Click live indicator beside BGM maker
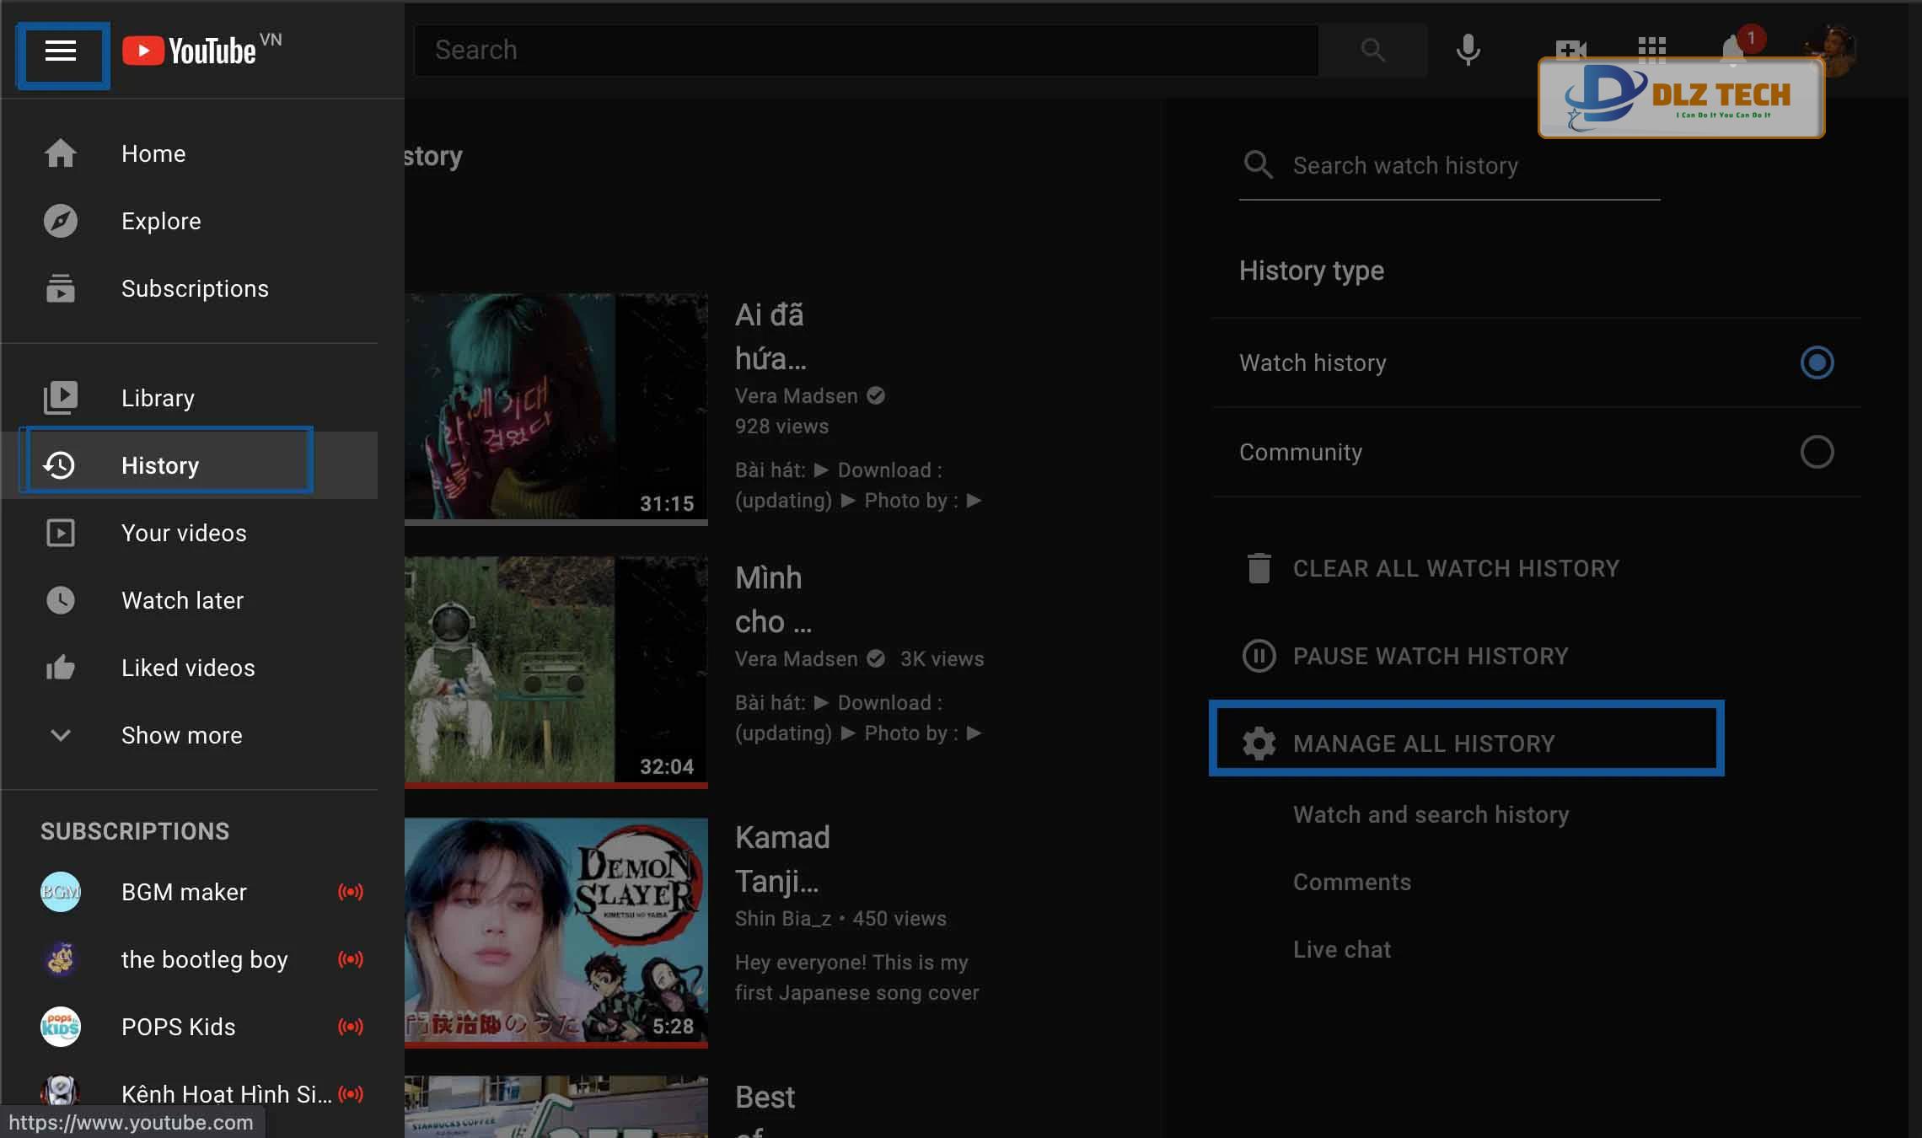The image size is (1922, 1138). click(x=351, y=892)
